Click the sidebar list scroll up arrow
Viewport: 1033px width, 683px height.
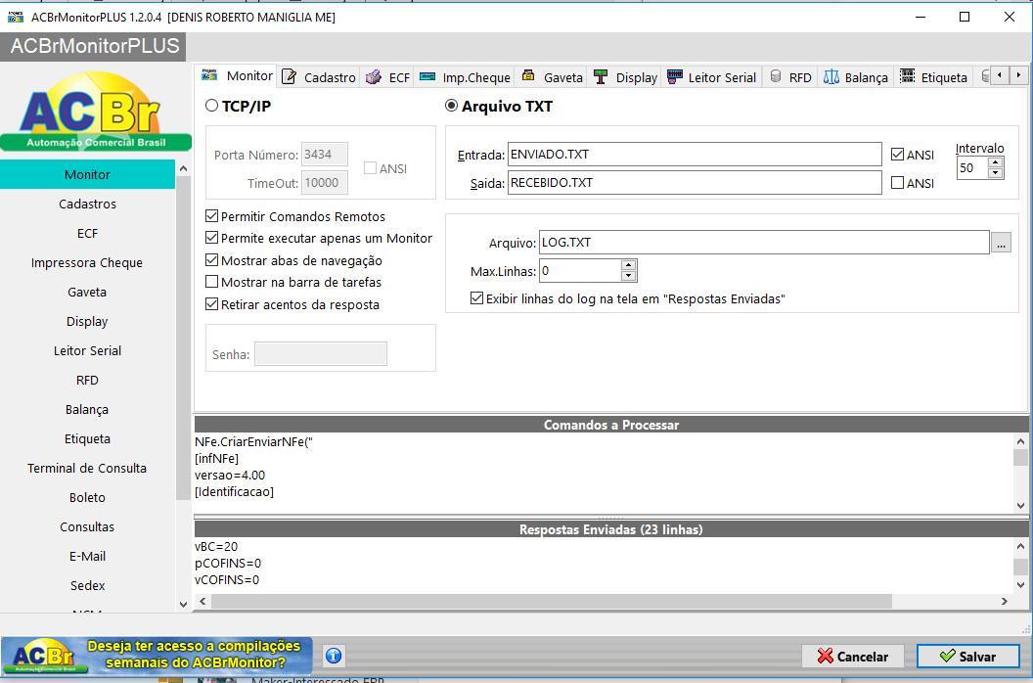(183, 168)
